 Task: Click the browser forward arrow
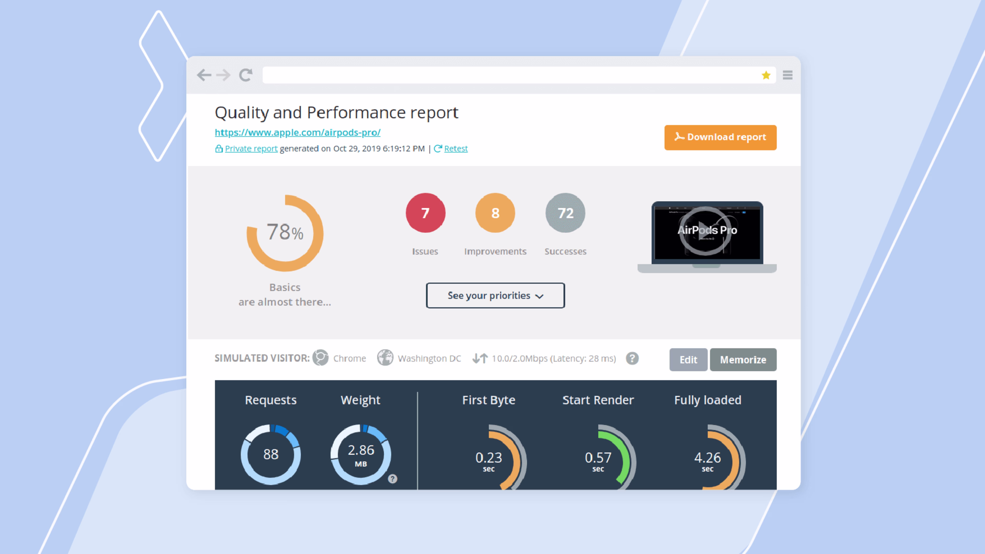tap(223, 75)
